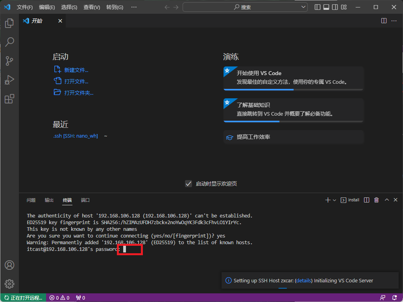This screenshot has width=403, height=302.
Task: Open the Explorer view in activity bar
Action: tap(9, 23)
